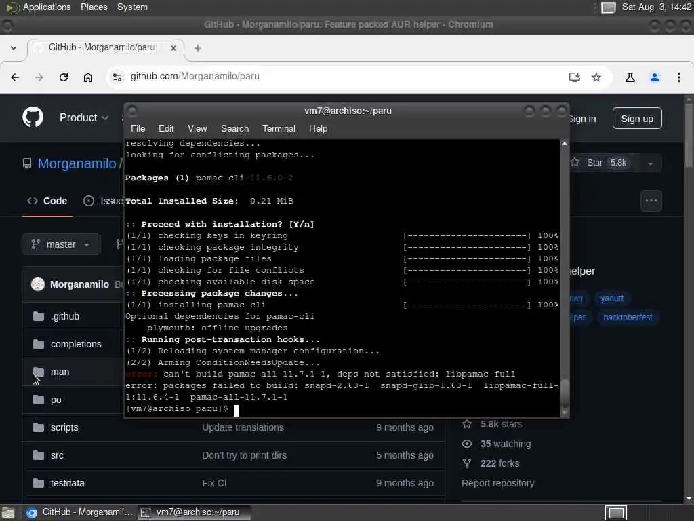Click the install app icon in address bar
694x521 pixels.
(575, 77)
